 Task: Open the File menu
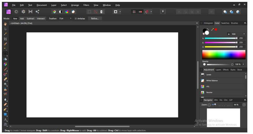(x=14, y=5)
